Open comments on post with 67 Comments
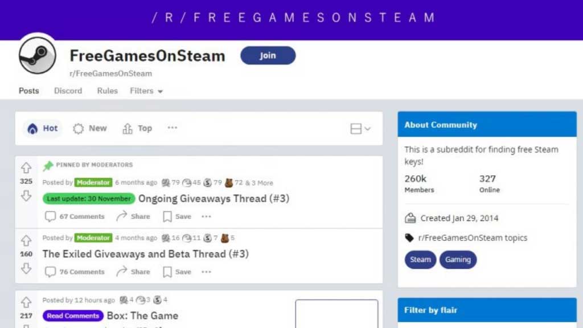Screen dimensions: 583x328 pyautogui.click(x=75, y=216)
